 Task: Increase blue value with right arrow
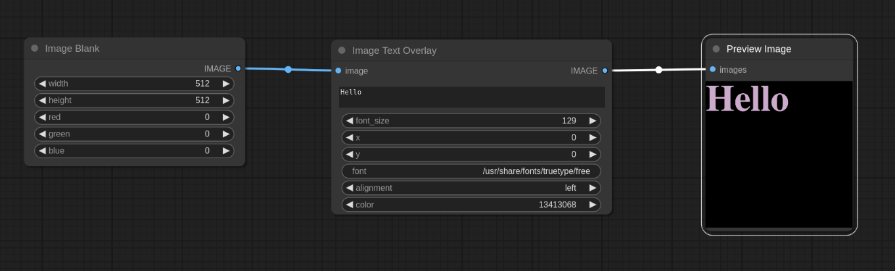(x=226, y=151)
